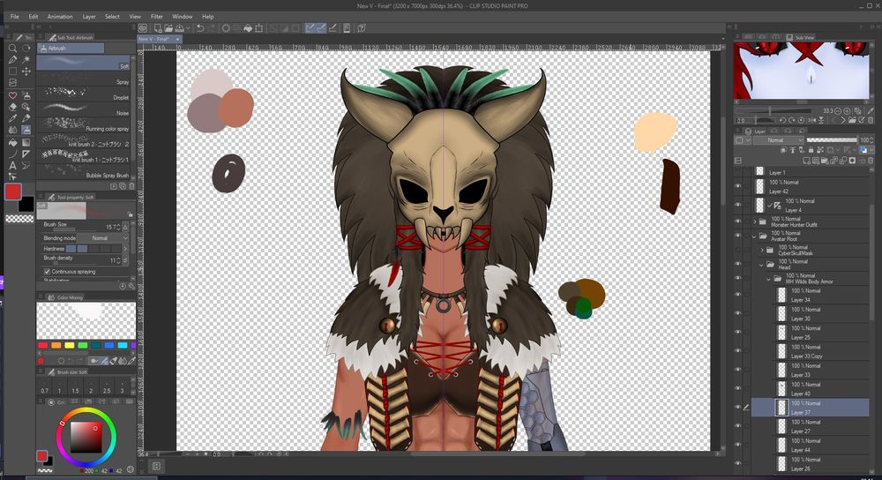Hide Layer 42 using its eye icon
The height and width of the screenshot is (480, 882).
pos(738,186)
